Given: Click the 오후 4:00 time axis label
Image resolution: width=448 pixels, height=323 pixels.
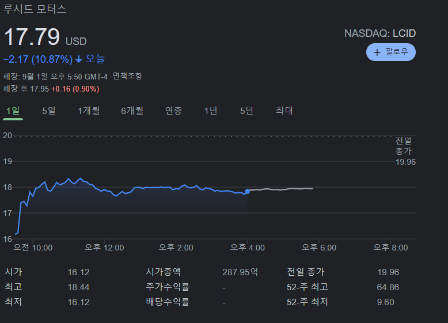Looking at the screenshot, I should point(248,248).
